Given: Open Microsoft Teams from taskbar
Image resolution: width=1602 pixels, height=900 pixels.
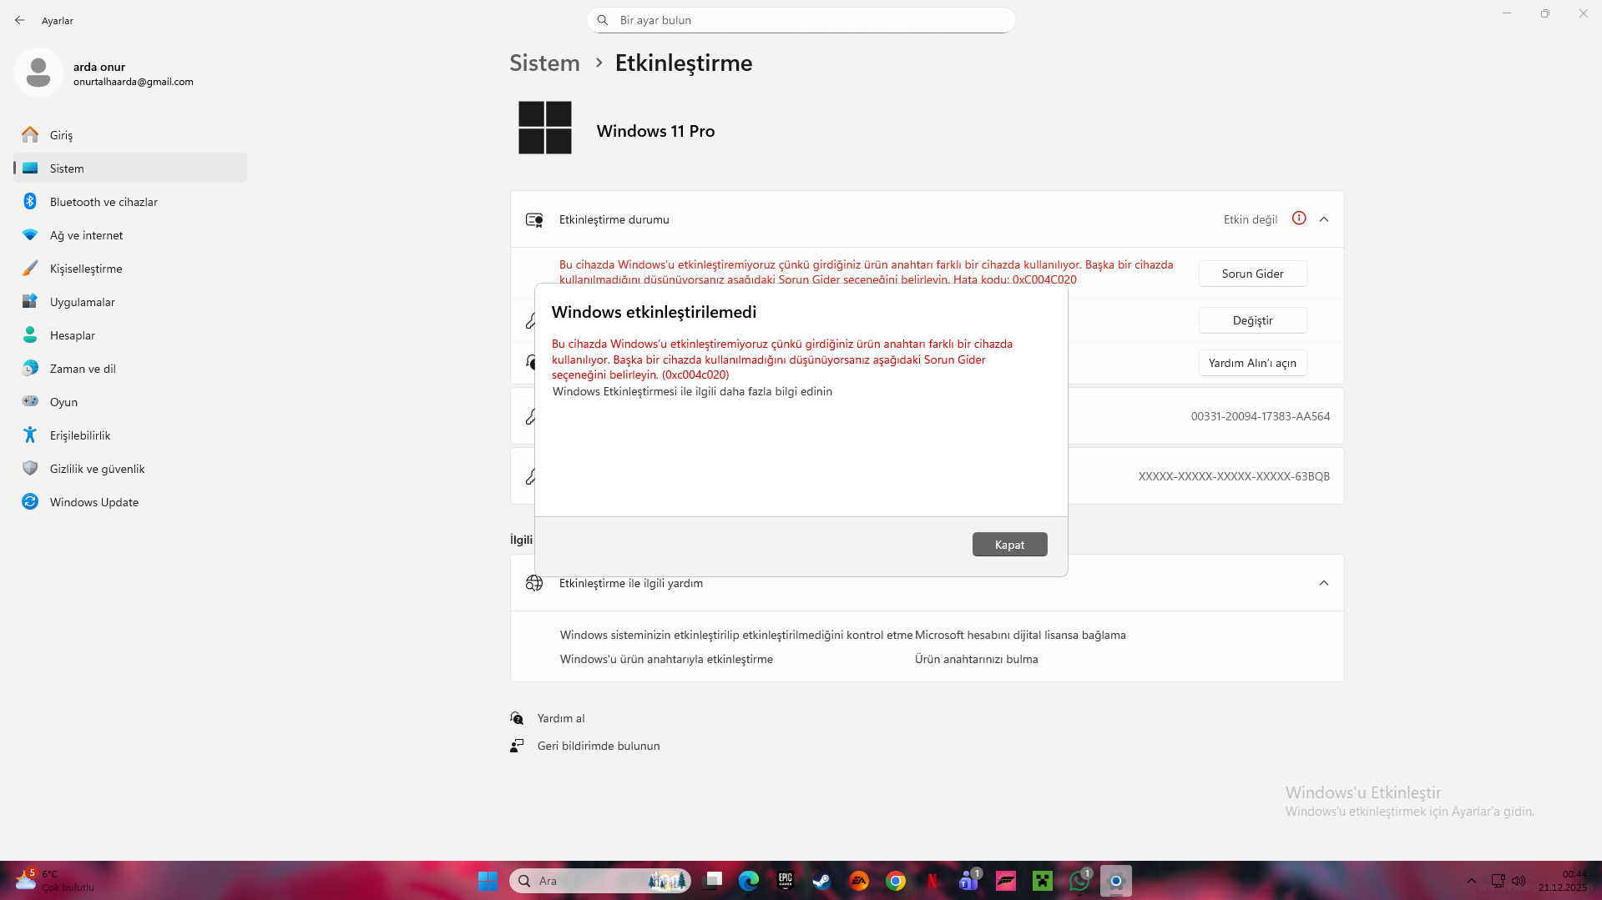Looking at the screenshot, I should coord(969,881).
